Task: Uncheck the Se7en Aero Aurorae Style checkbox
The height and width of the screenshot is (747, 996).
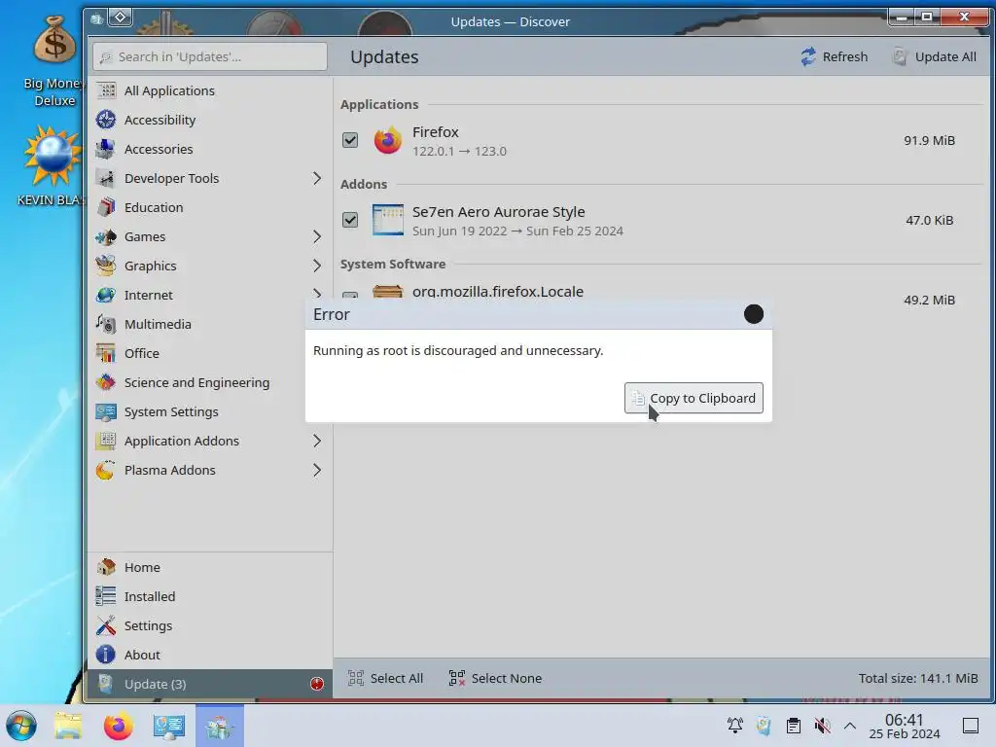Action: [350, 220]
